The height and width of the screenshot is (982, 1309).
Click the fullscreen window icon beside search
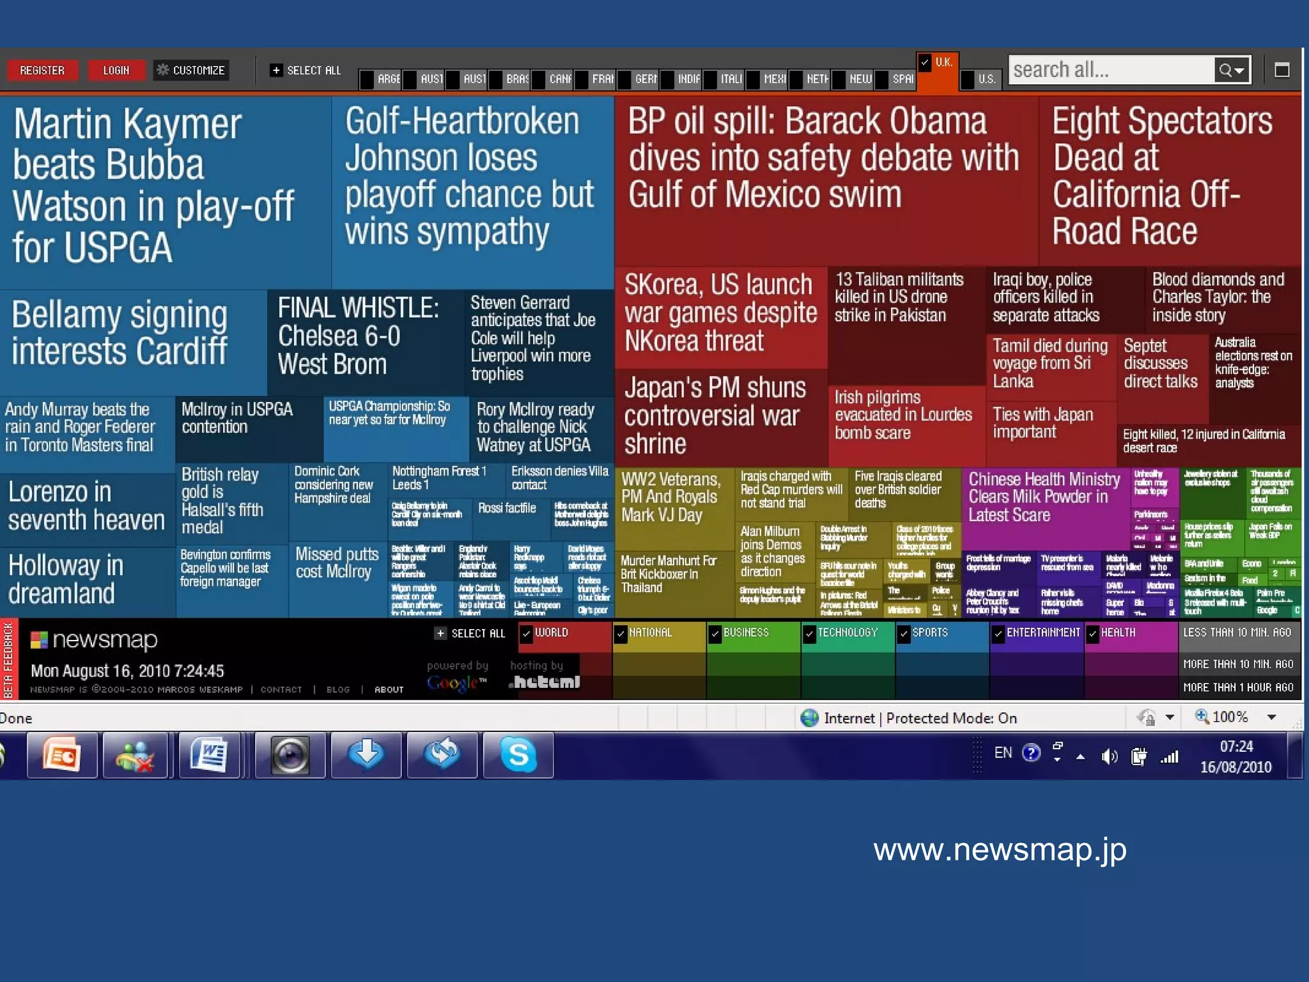(x=1282, y=70)
